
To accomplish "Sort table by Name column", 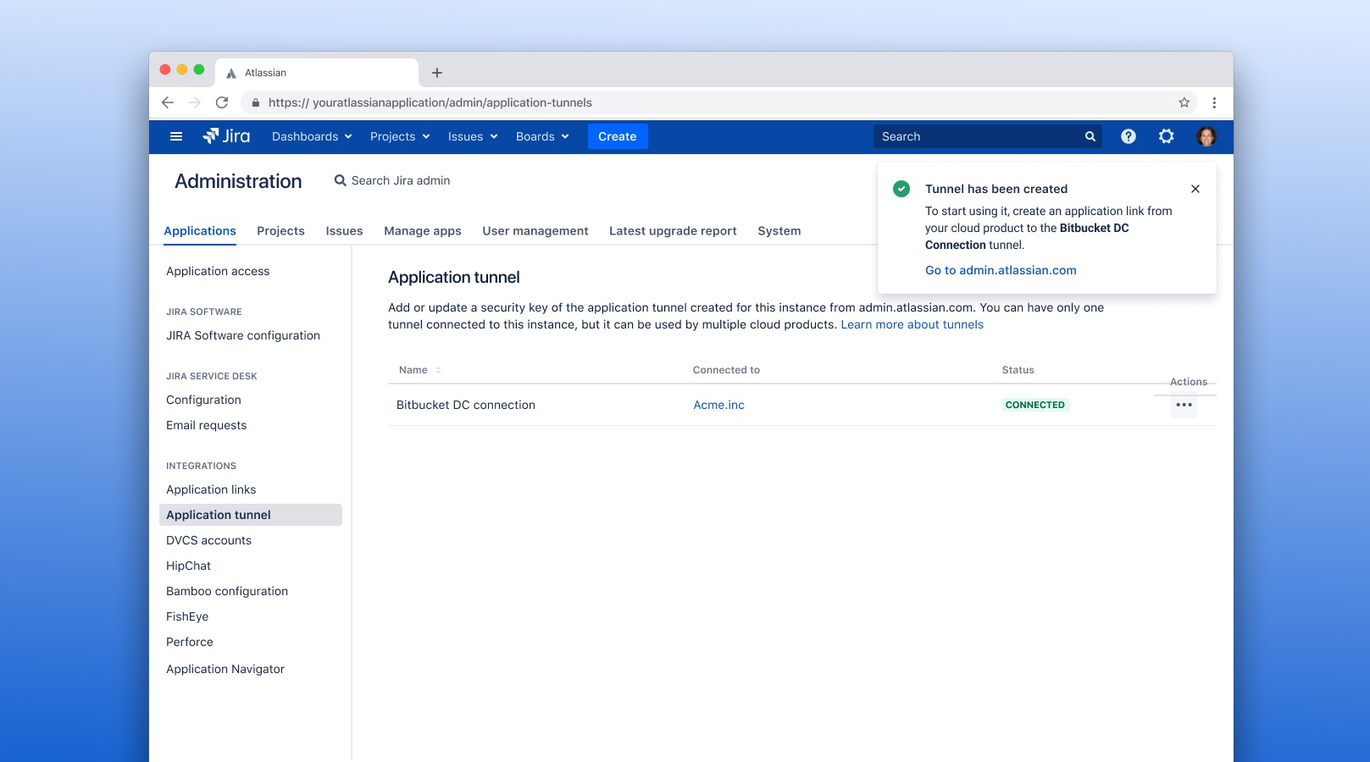I will 420,370.
